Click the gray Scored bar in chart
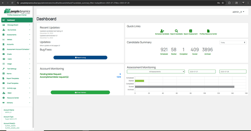This screenshot has height=131, width=251. (x=185, y=87)
